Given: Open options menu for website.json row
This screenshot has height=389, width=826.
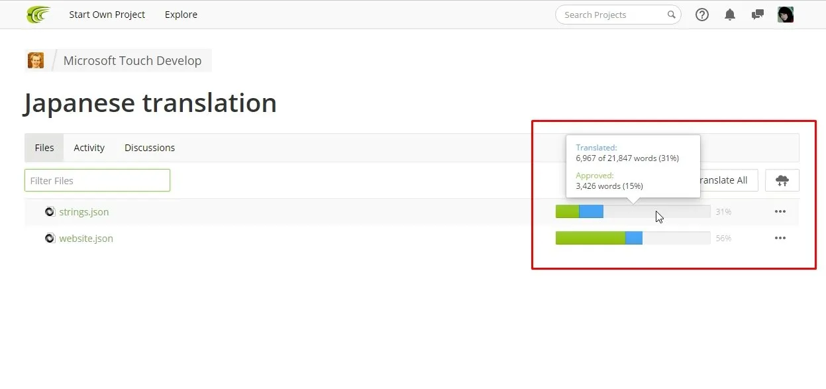Looking at the screenshot, I should (x=780, y=239).
